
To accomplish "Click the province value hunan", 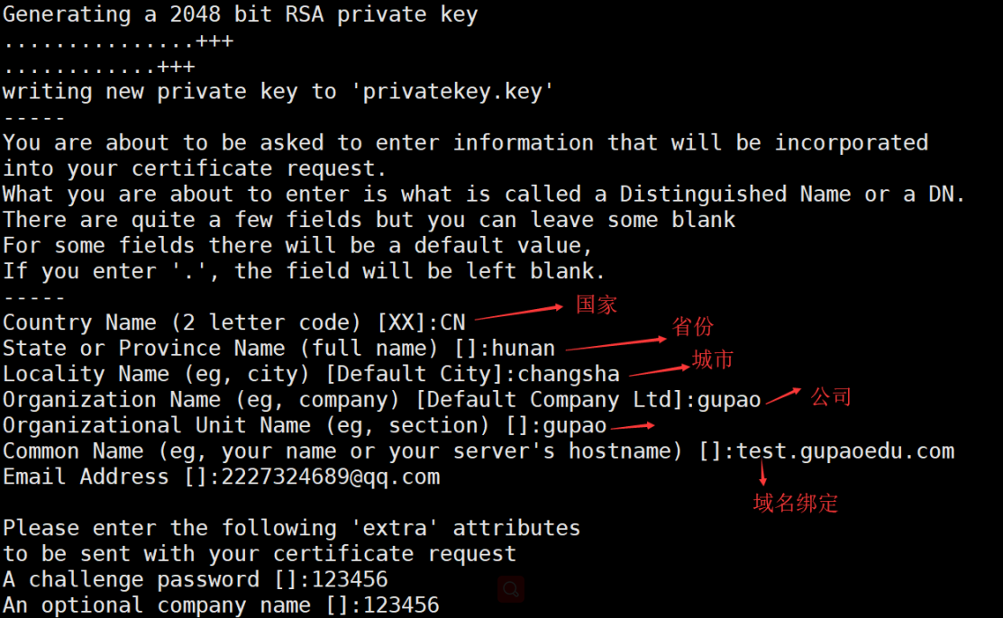I will point(524,348).
